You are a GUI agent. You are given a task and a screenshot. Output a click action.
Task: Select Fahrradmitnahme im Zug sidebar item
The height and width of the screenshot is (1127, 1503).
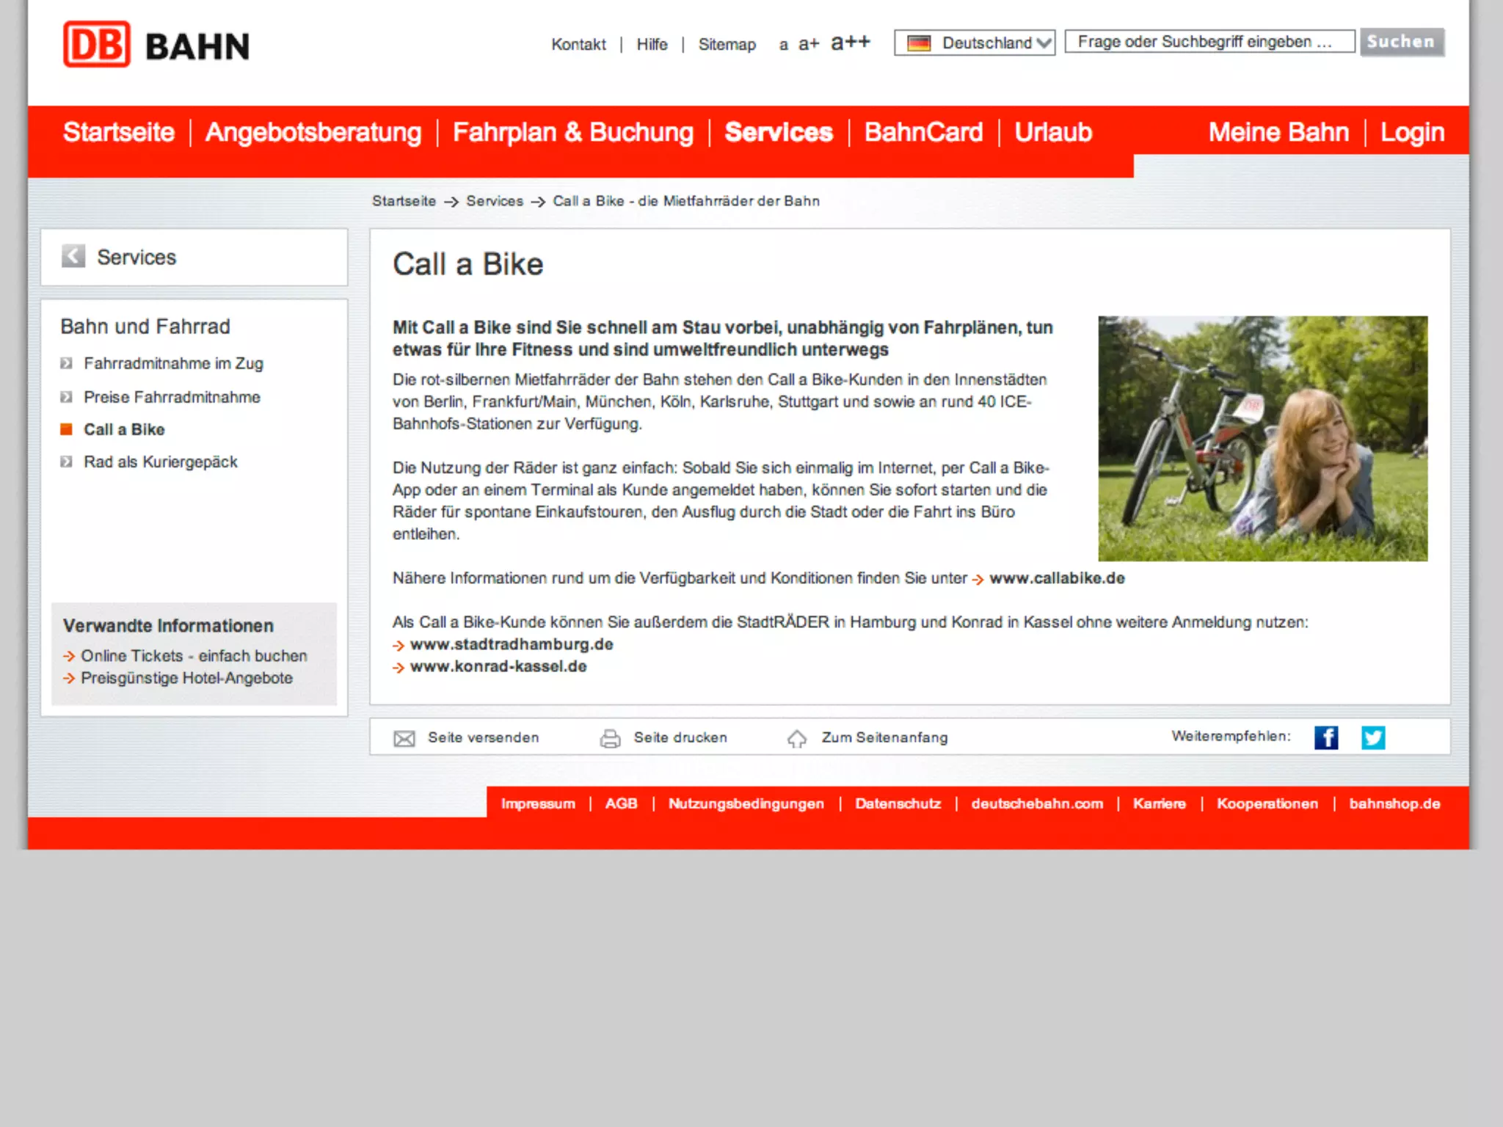[x=173, y=363]
